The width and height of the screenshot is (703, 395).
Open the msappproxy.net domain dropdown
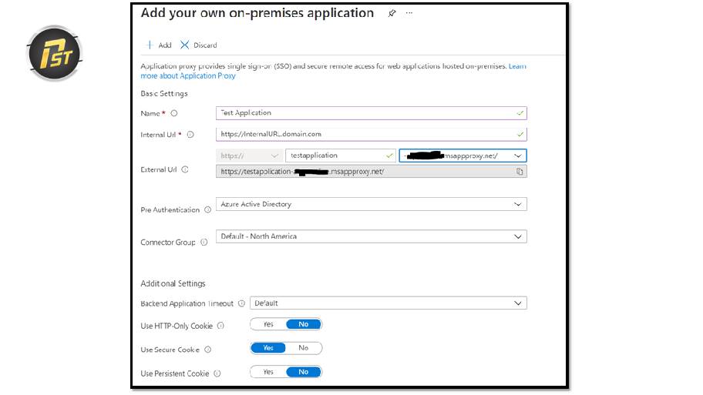pos(462,156)
